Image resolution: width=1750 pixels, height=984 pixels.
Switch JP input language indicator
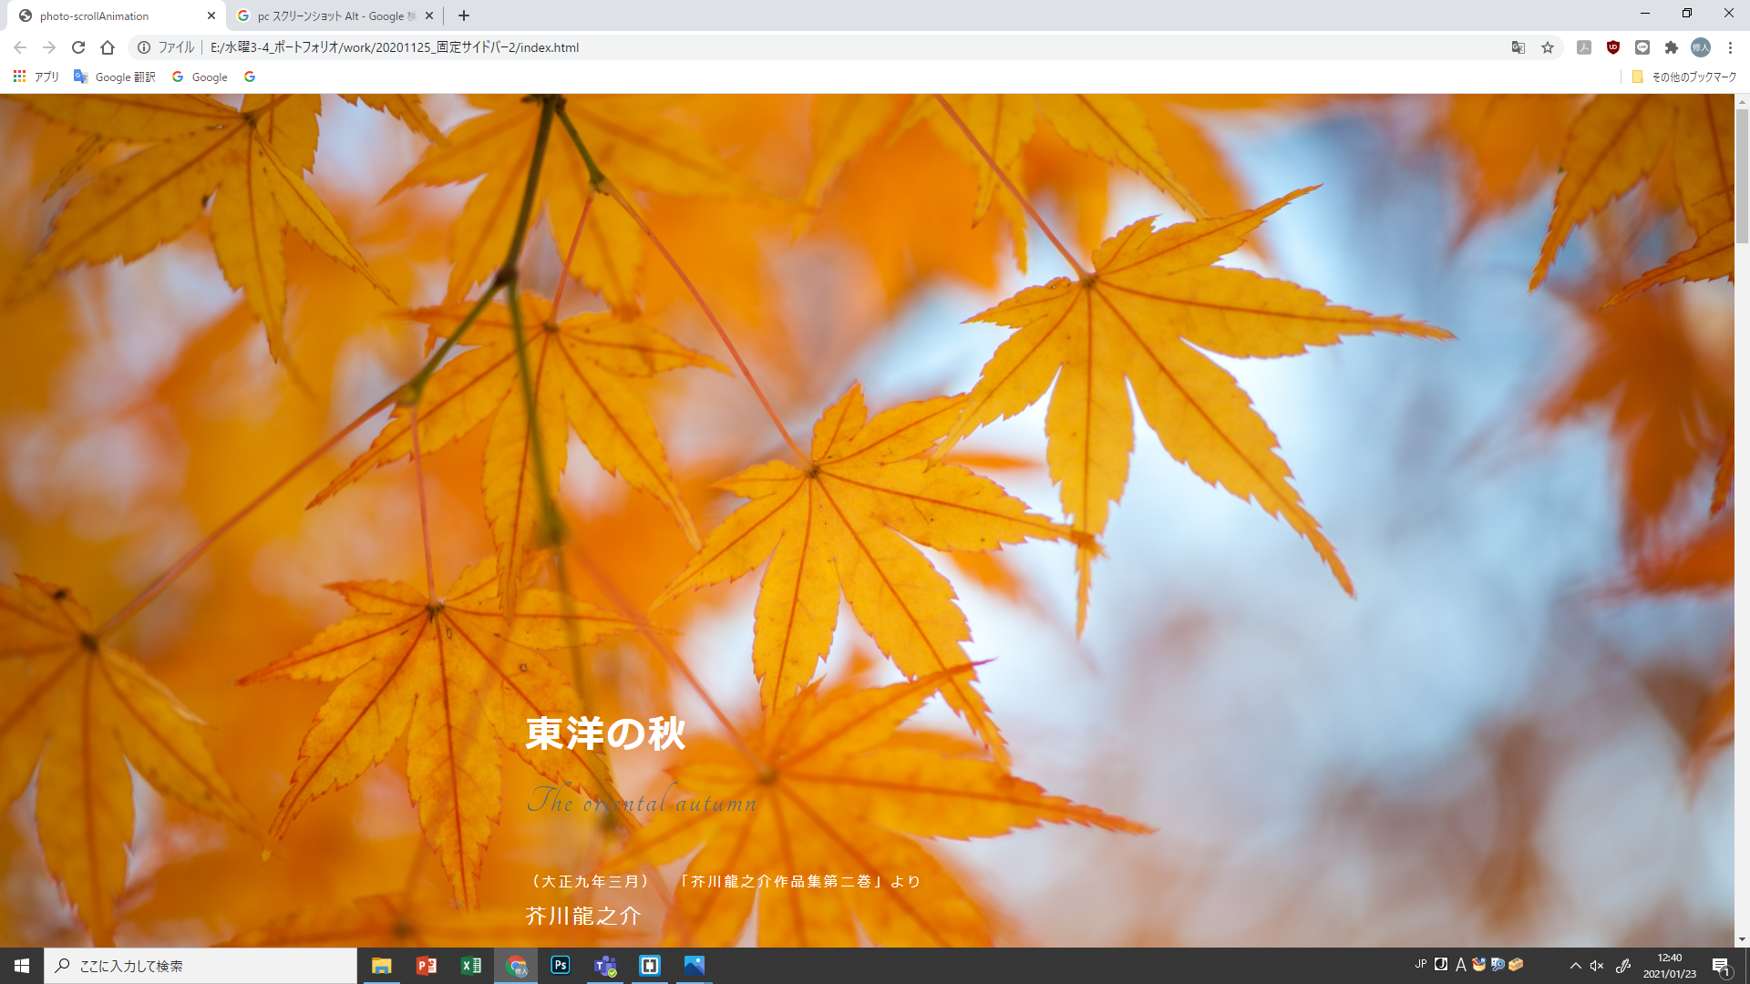(x=1421, y=964)
